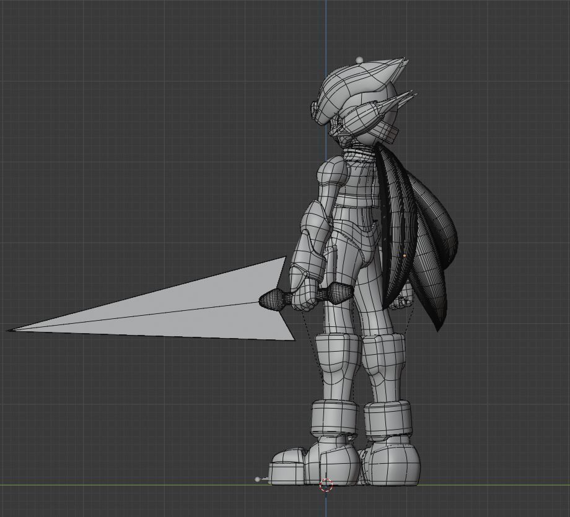Click the red-white 3D cursor at the feet
Viewport: 570px width, 517px height.
click(326, 485)
